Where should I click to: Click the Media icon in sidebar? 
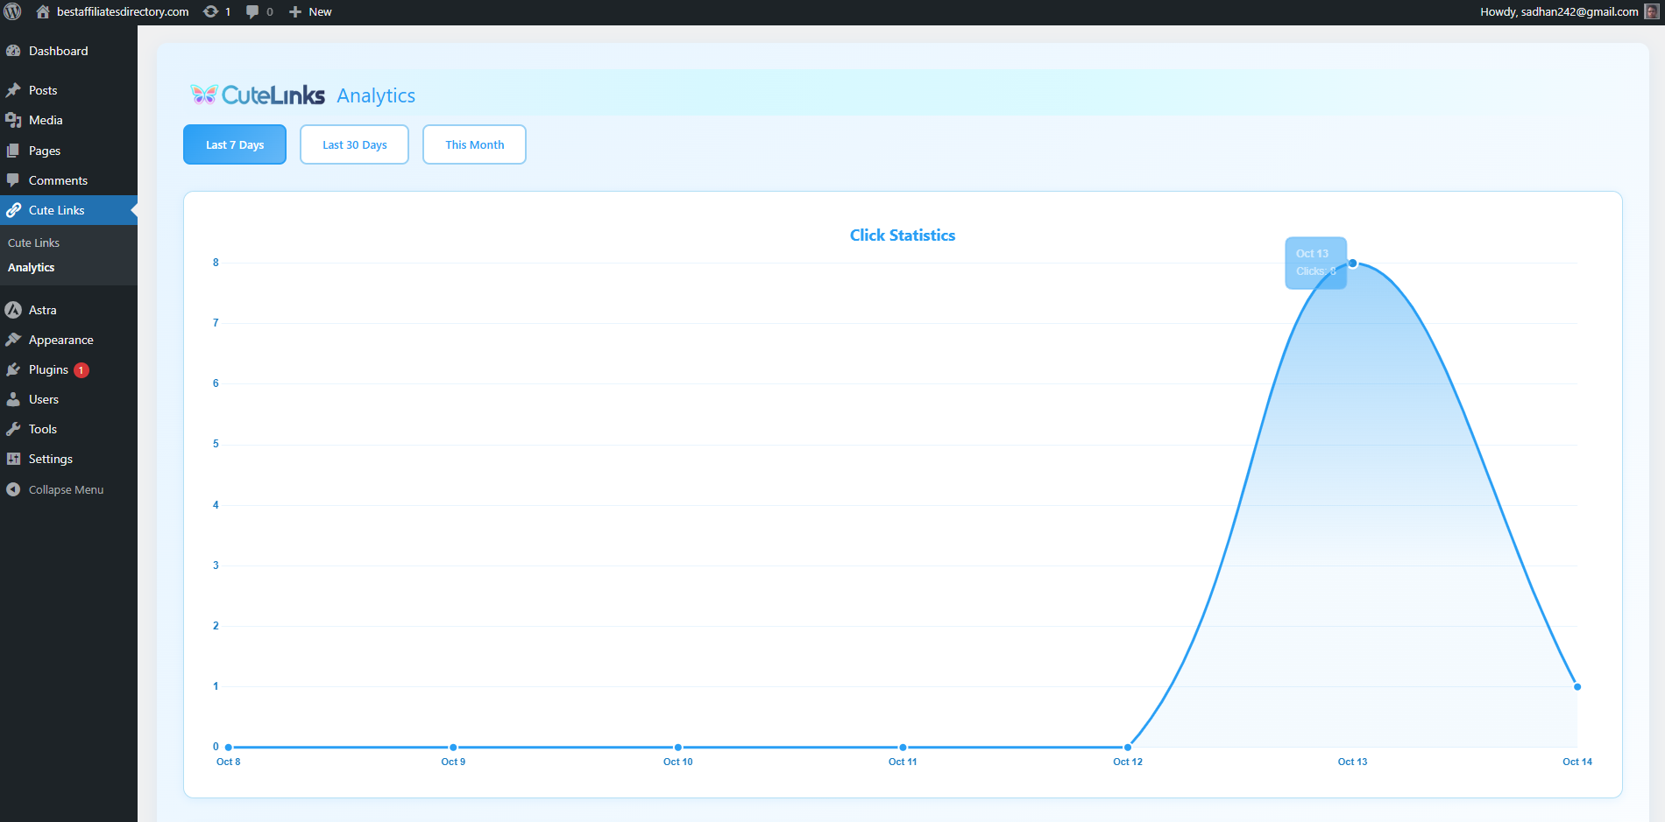pyautogui.click(x=13, y=120)
